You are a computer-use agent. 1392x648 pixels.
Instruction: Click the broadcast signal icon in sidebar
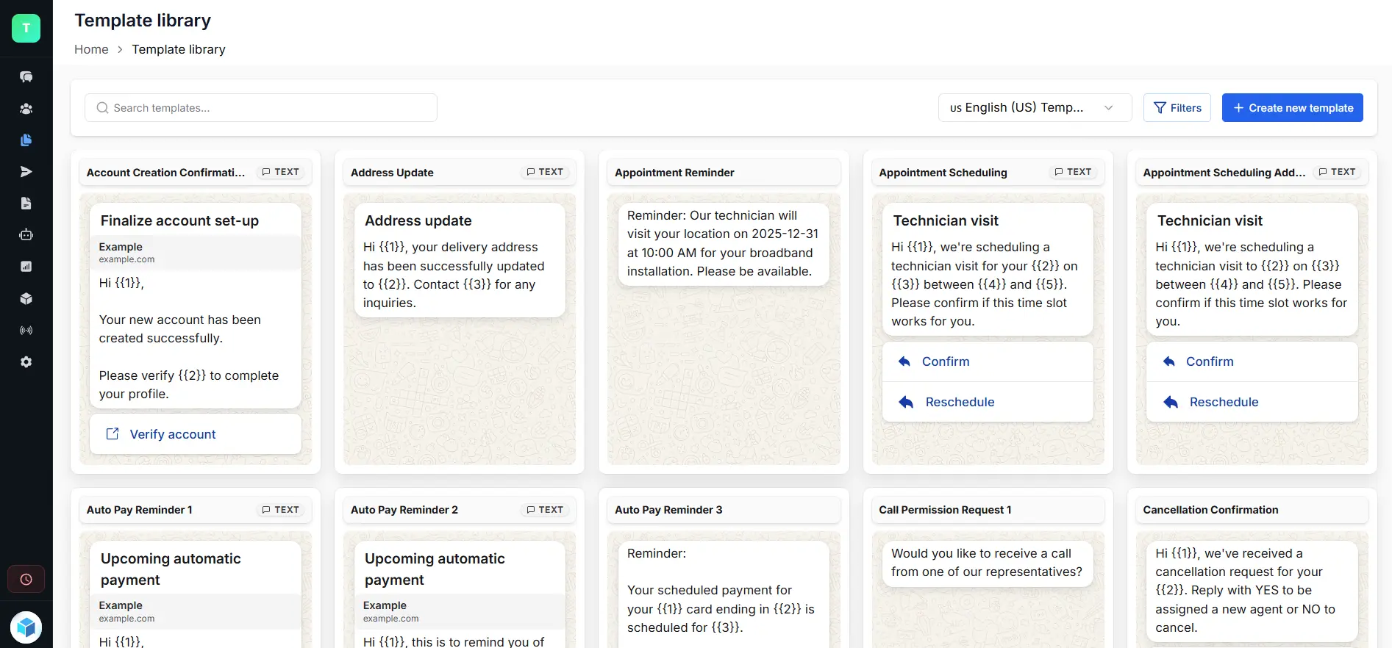point(26,331)
